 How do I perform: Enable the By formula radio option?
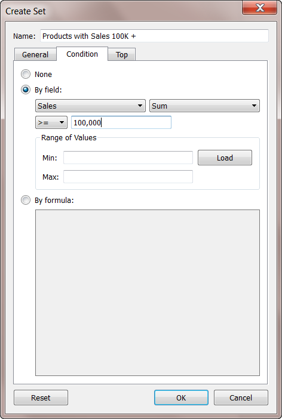[x=26, y=200]
